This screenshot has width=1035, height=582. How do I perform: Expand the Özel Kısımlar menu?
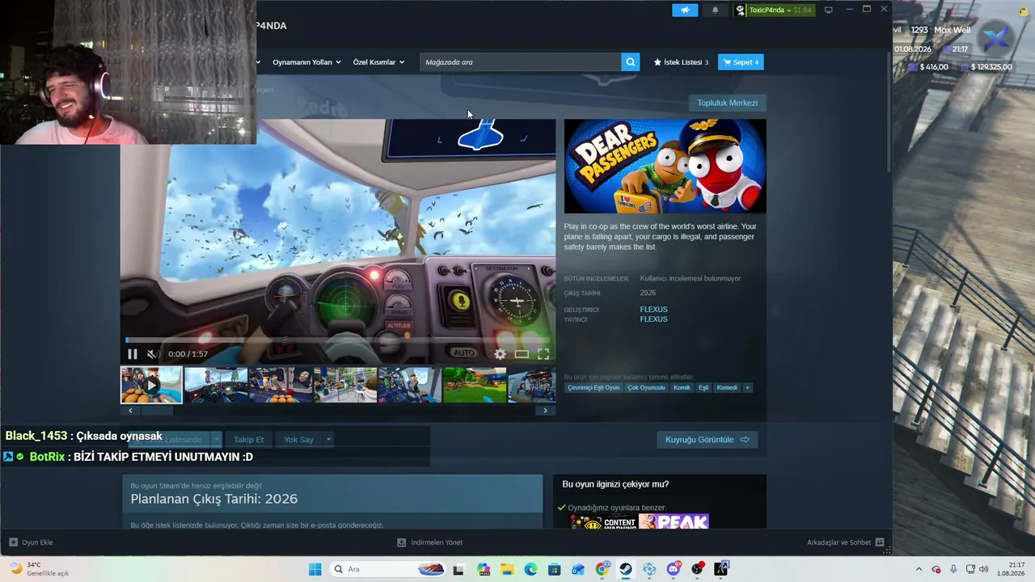tap(378, 62)
